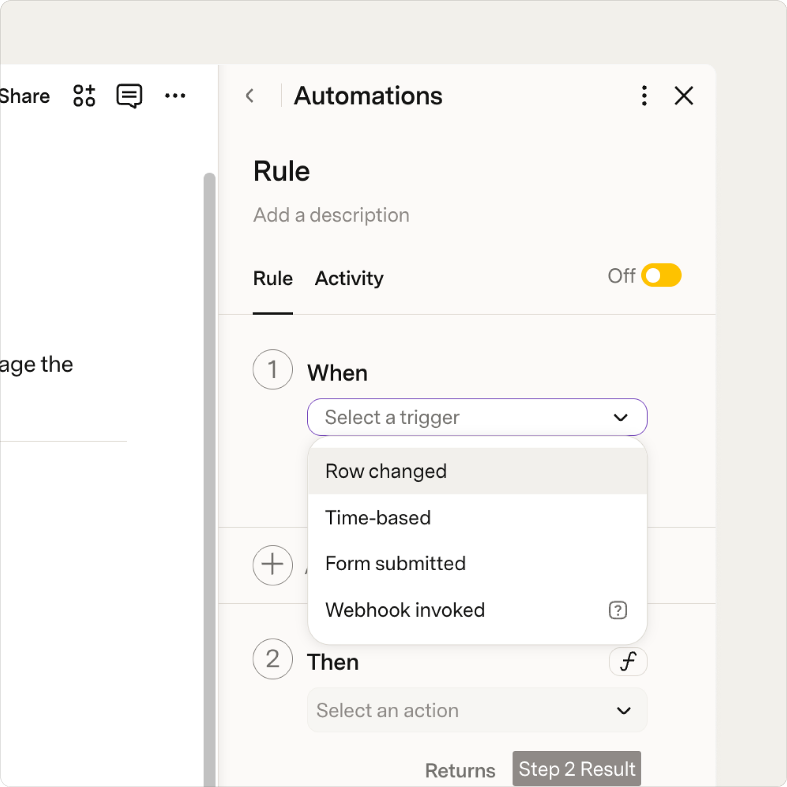Click the Add a description field
Image resolution: width=787 pixels, height=787 pixels.
pyautogui.click(x=331, y=215)
